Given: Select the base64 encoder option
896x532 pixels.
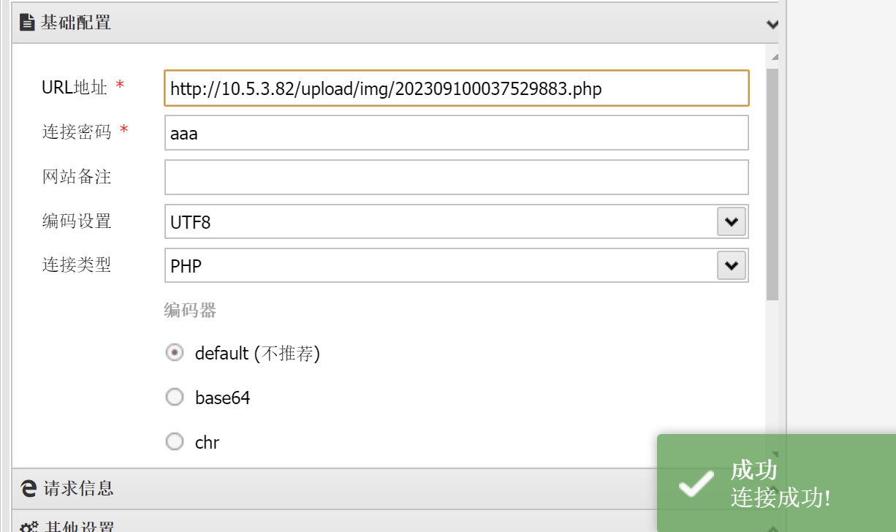Looking at the screenshot, I should pyautogui.click(x=175, y=398).
